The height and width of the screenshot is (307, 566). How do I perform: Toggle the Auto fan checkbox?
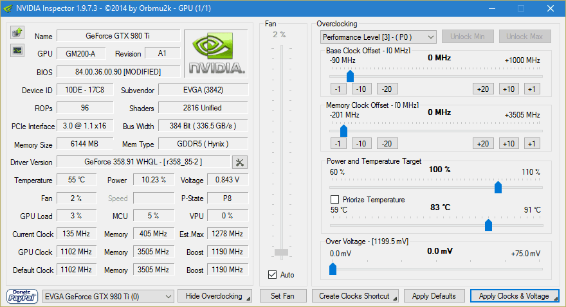point(273,275)
